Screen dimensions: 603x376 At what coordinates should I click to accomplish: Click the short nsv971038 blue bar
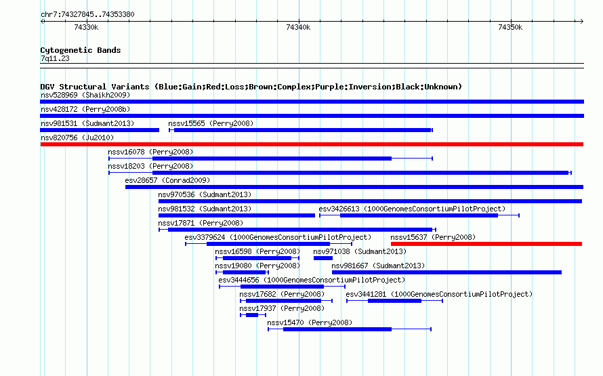323,258
